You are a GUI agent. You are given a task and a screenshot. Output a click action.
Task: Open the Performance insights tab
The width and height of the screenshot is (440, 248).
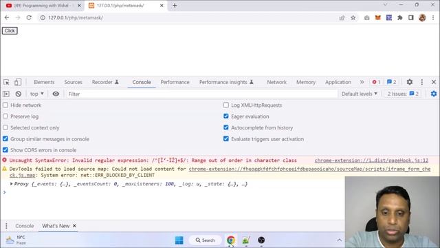(226, 82)
